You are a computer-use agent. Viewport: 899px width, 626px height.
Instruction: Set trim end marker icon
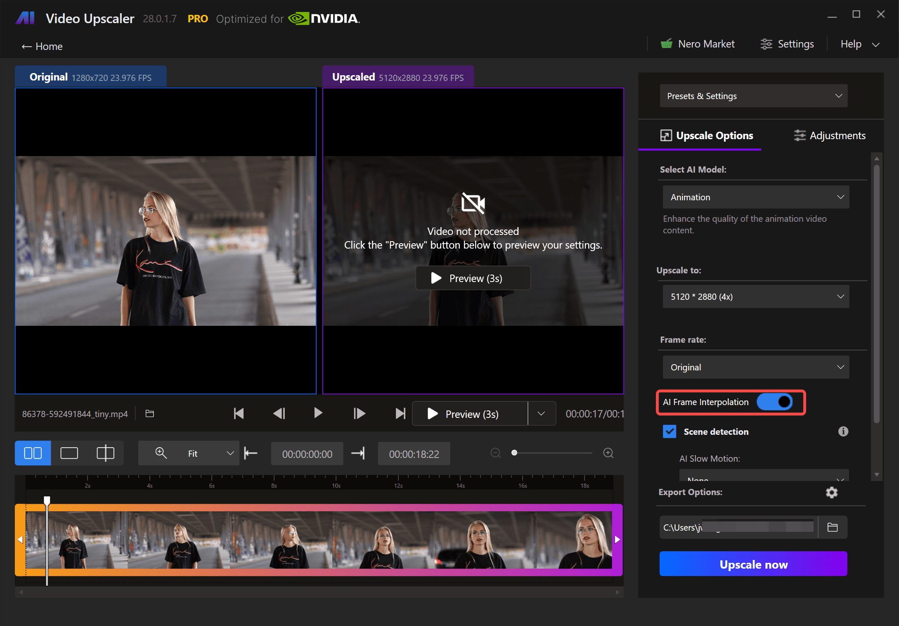pyautogui.click(x=358, y=453)
